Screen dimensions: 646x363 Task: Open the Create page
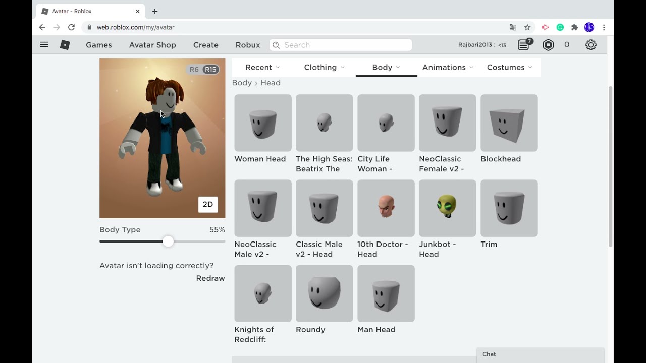pos(206,45)
